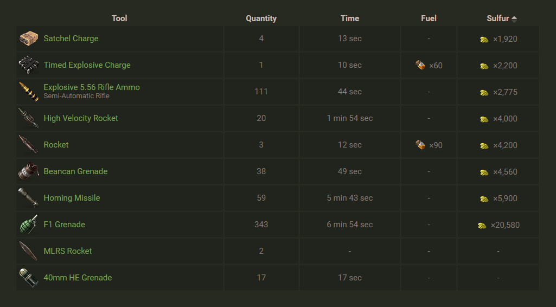Click the sulfur icon in Satchel Charge row

[484, 40]
